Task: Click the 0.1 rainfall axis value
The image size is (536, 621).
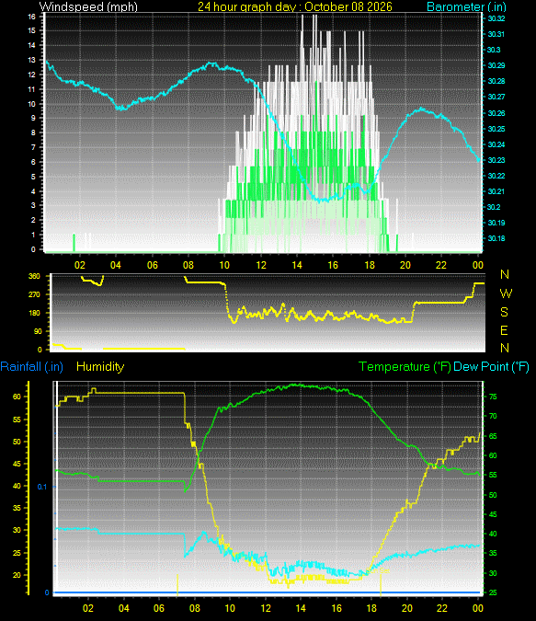Action: click(42, 487)
